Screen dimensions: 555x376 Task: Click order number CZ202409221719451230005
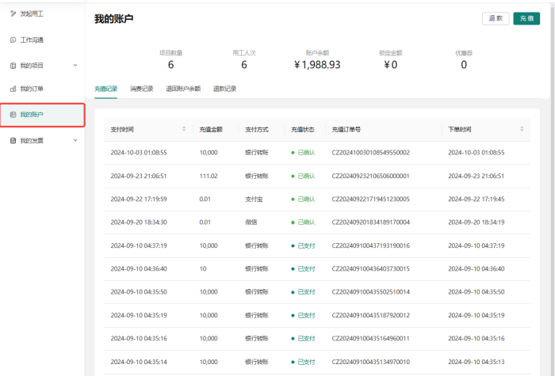point(370,199)
